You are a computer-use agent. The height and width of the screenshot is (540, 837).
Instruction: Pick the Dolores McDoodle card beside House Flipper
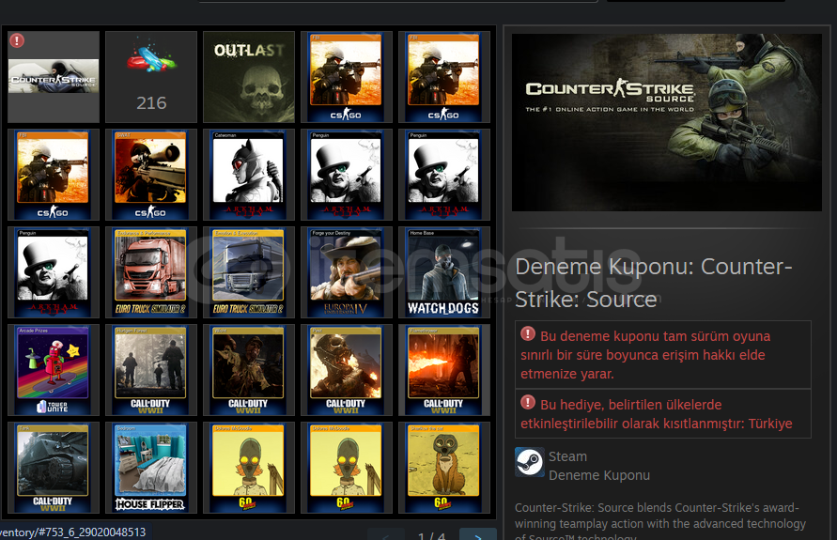[x=249, y=468]
